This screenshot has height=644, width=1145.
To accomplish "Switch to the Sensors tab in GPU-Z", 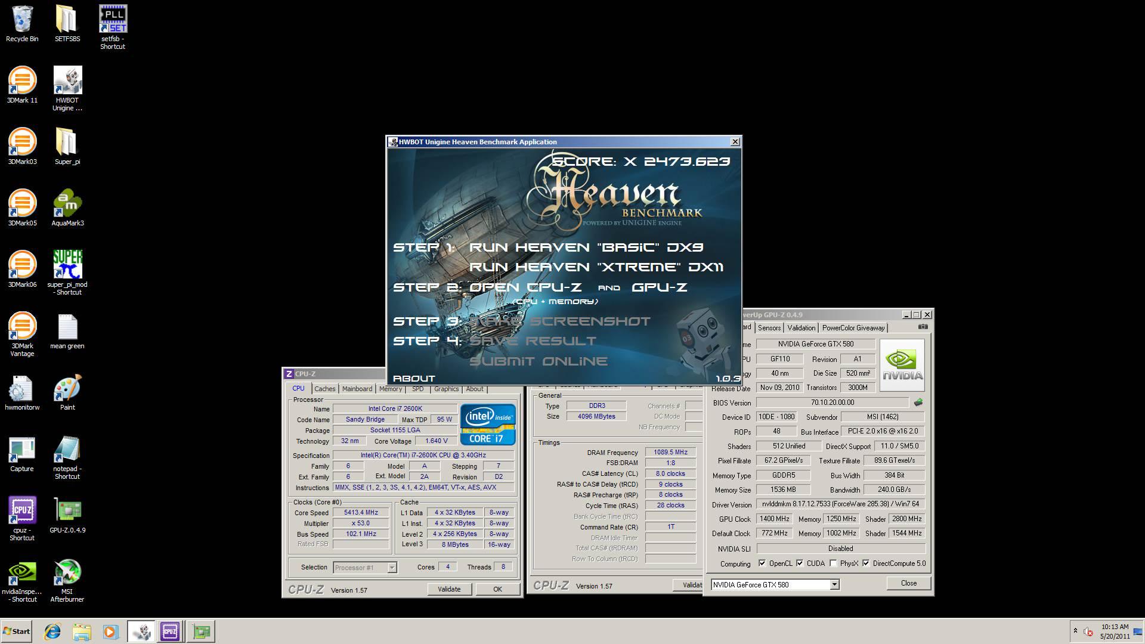I will (x=769, y=328).
